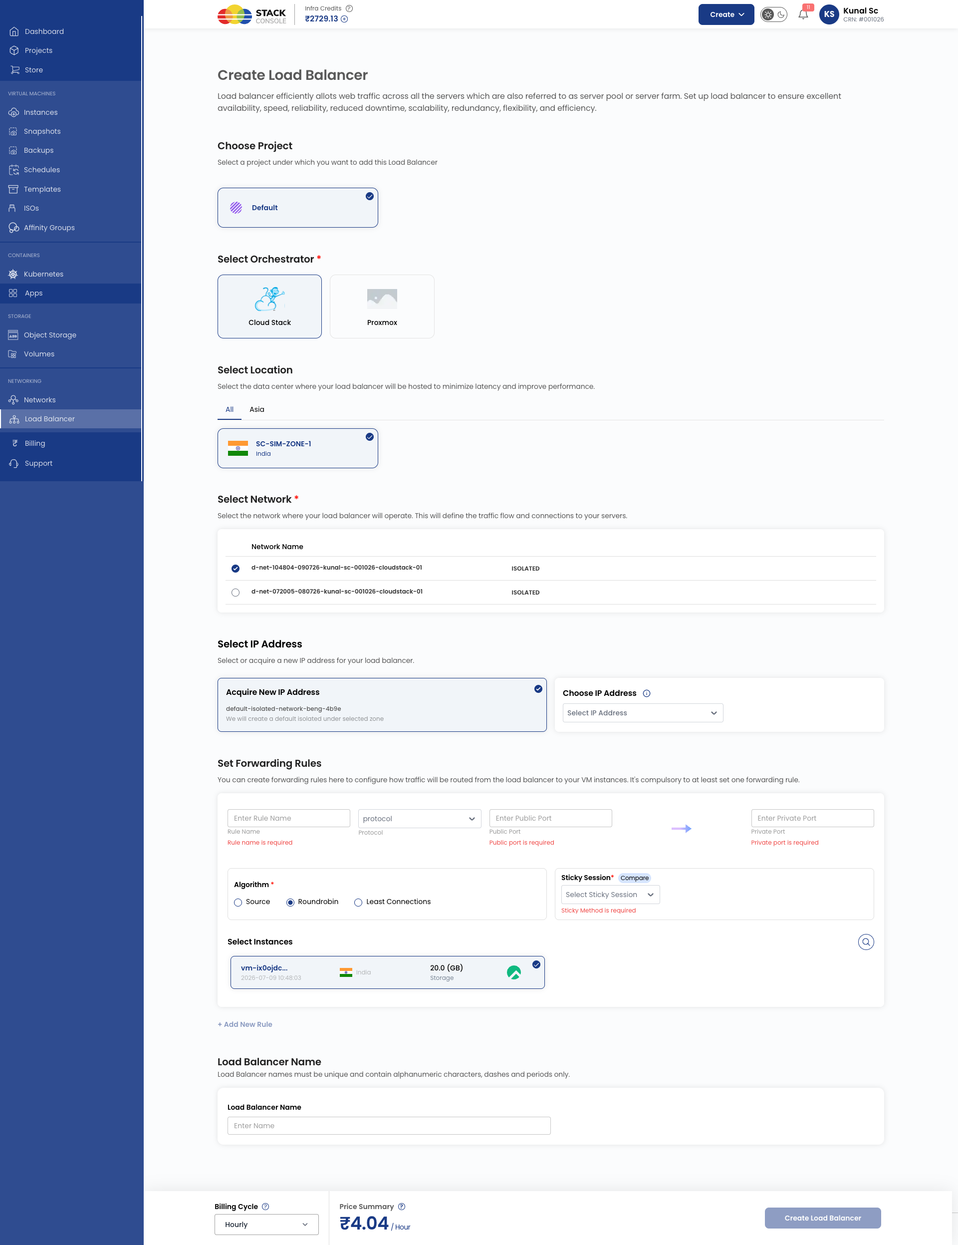Toggle the Default project card

tap(297, 208)
